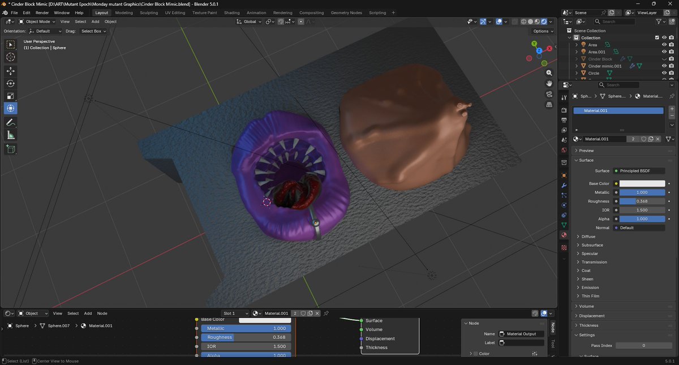The image size is (679, 365).
Task: Switch orthographic/perspective grid icon
Action: tap(549, 105)
